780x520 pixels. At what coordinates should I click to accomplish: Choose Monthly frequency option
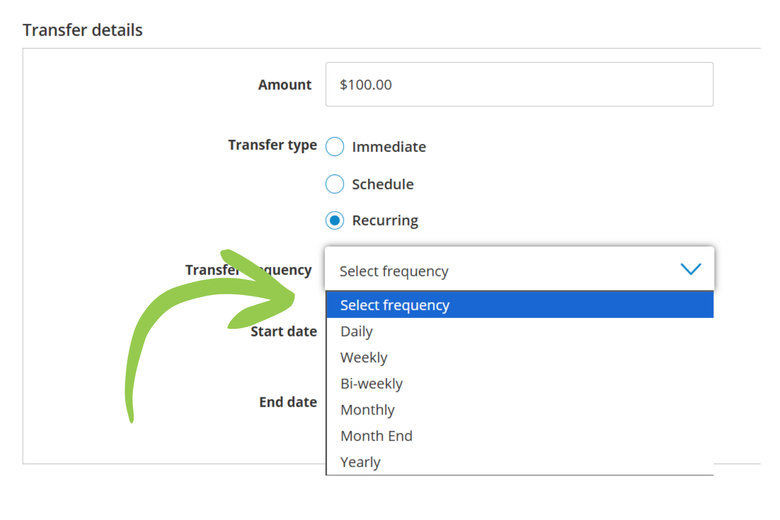click(367, 409)
